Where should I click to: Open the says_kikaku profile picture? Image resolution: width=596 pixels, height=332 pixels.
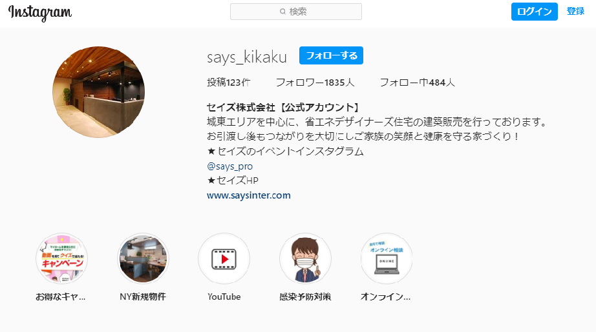pyautogui.click(x=98, y=92)
